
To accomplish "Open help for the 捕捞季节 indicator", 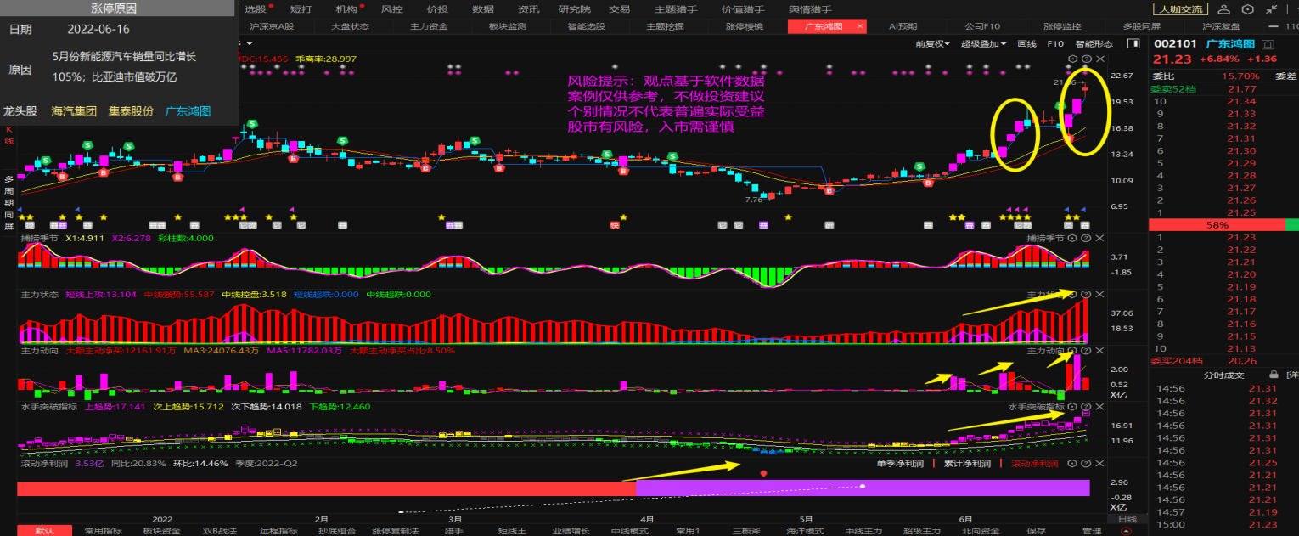I will [x=1086, y=240].
